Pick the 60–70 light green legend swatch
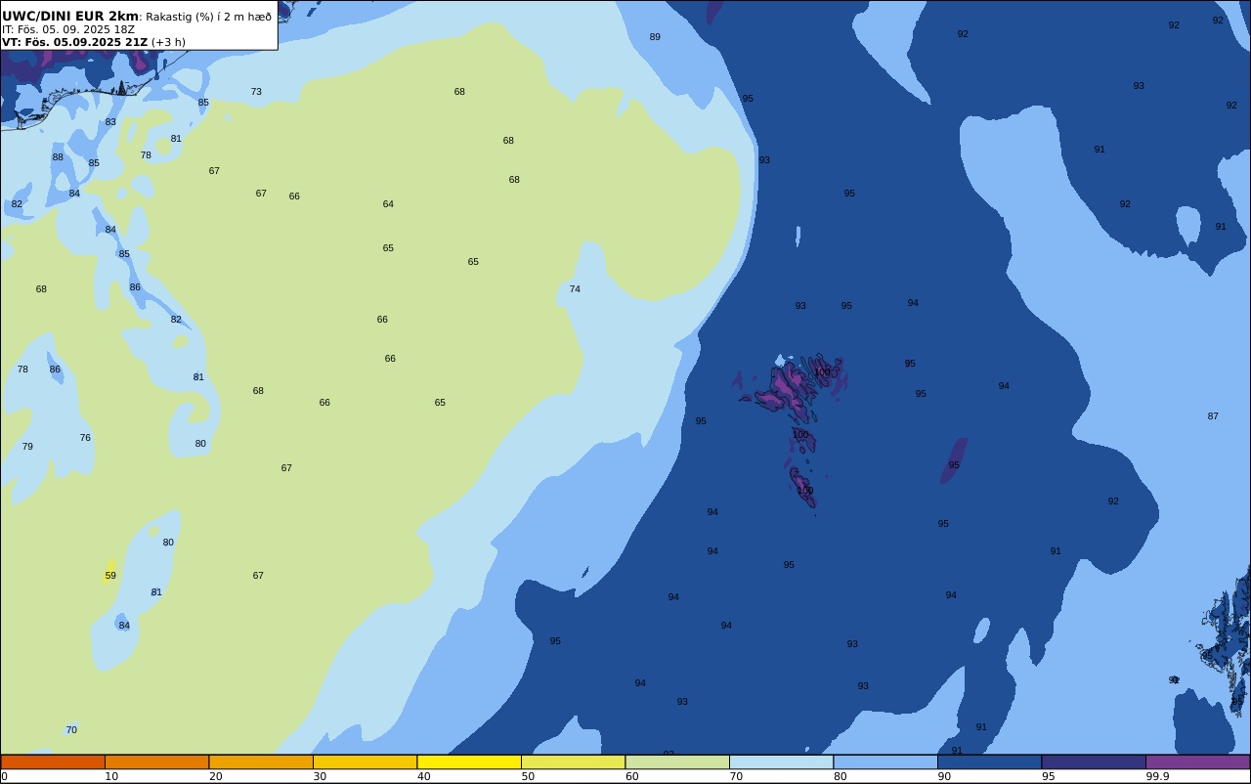This screenshot has height=784, width=1251. coord(677,762)
